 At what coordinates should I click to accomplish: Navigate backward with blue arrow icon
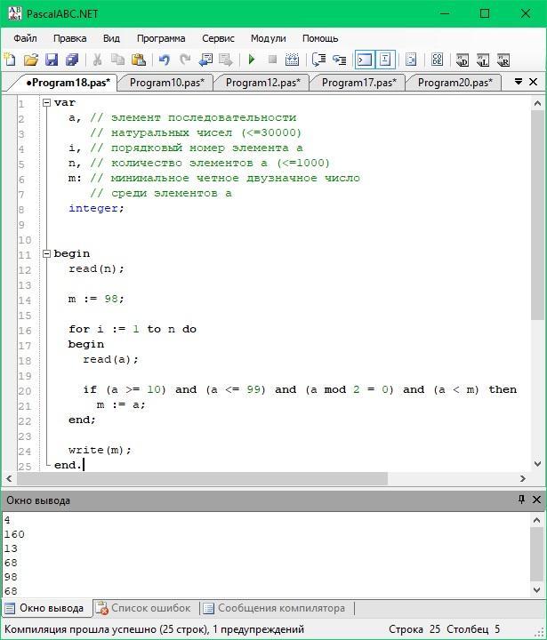[205, 60]
